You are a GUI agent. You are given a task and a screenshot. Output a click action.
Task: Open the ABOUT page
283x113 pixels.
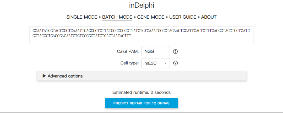point(209,17)
